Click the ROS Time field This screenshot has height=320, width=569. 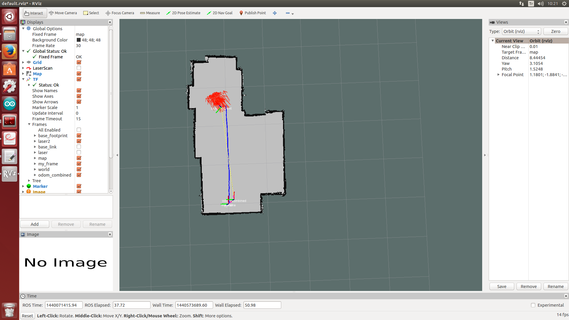coord(64,305)
